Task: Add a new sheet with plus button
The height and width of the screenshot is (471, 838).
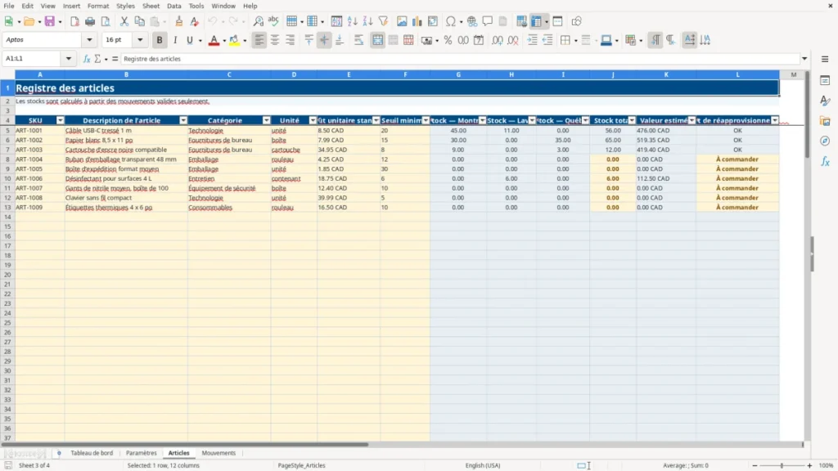Action: pos(59,453)
